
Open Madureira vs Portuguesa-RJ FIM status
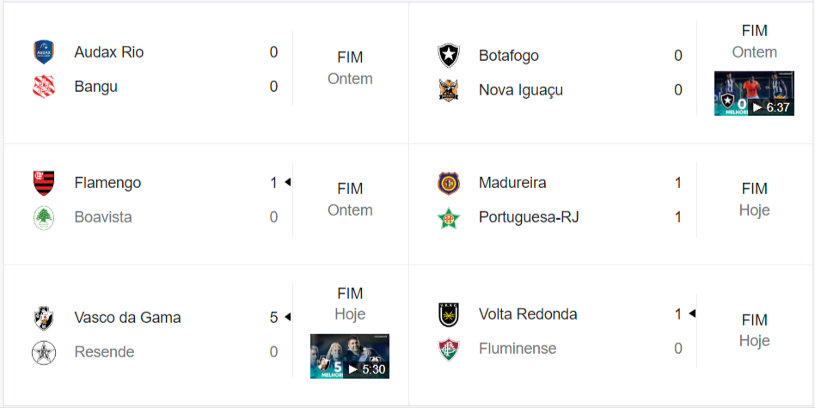point(754,189)
